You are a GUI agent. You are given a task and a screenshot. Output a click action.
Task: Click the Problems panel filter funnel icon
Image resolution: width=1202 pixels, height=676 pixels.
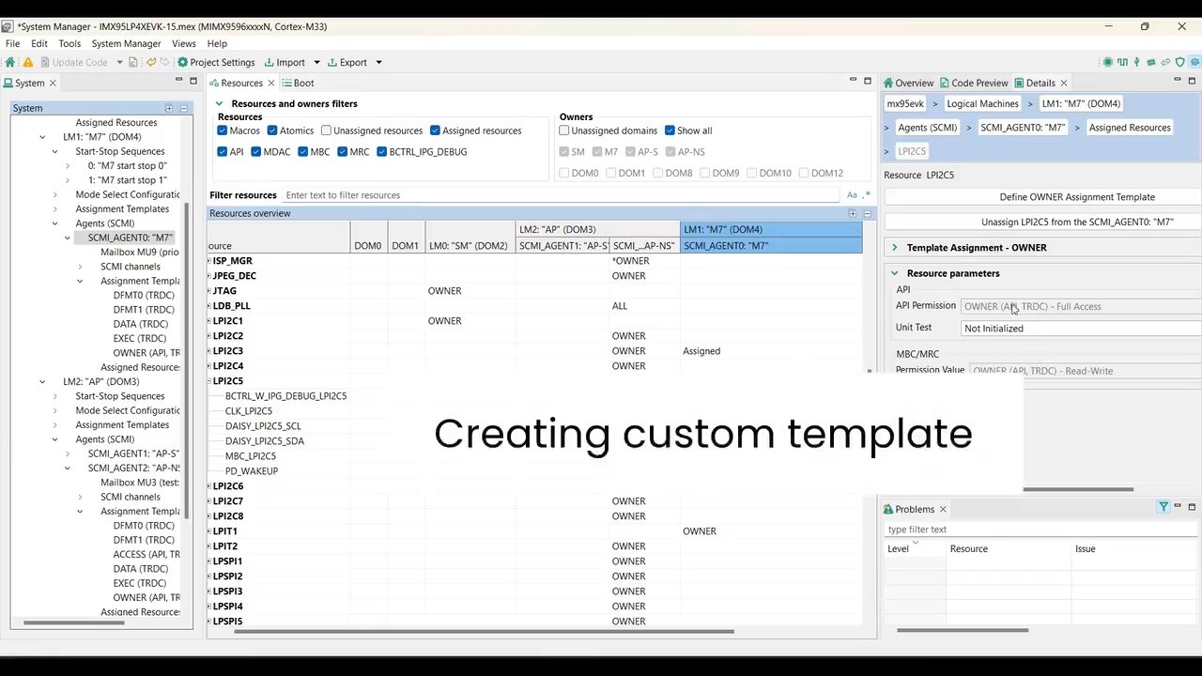point(1163,507)
